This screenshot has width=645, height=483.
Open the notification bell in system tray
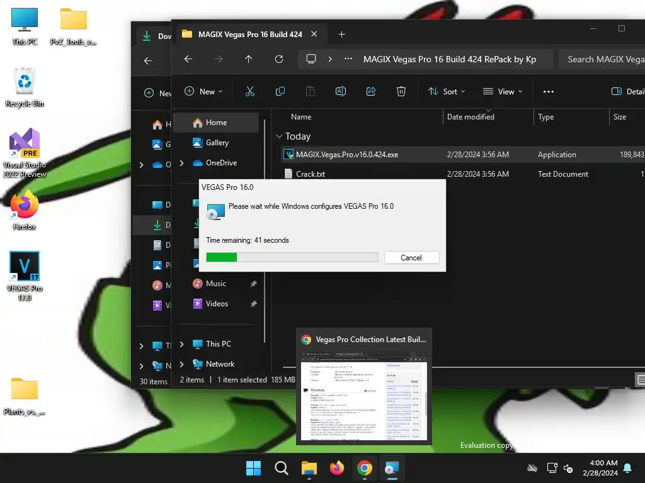(x=628, y=468)
